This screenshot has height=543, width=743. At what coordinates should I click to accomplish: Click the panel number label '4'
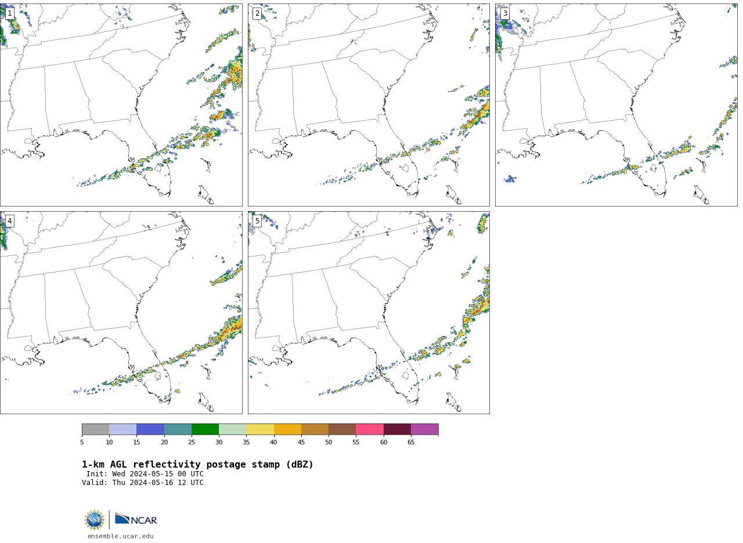[x=9, y=221]
